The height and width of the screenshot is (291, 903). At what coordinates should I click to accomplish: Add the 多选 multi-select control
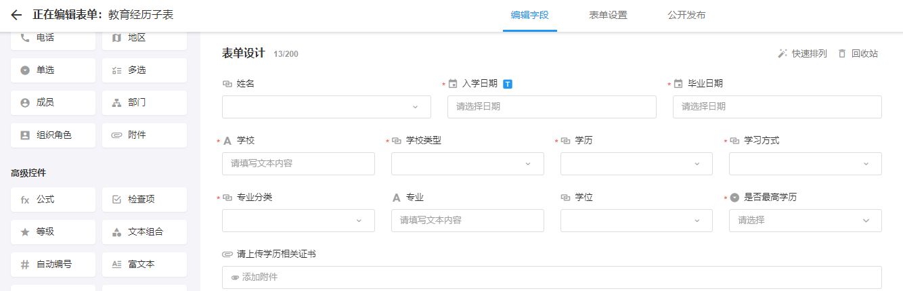click(x=144, y=70)
